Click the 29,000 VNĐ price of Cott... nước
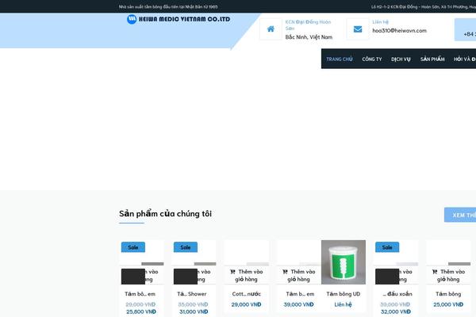Viewport: 476px width, 317px height. pos(246,304)
